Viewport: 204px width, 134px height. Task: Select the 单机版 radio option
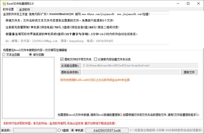pyautogui.click(x=77, y=130)
